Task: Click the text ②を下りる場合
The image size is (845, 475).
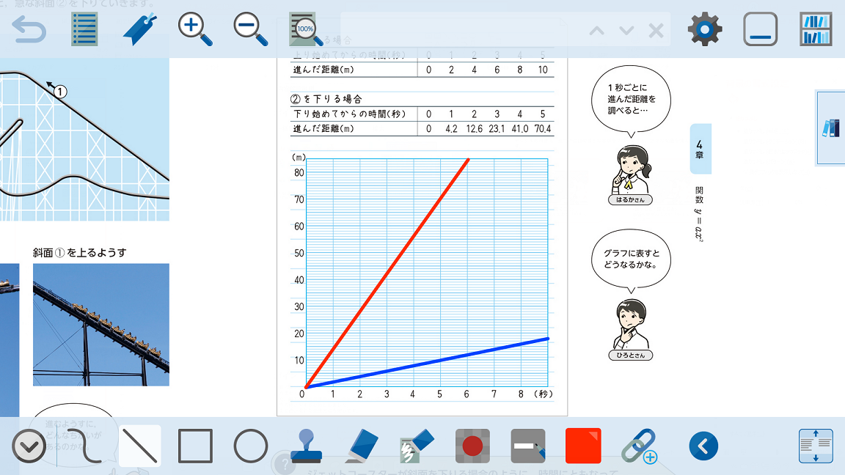Action: click(x=326, y=99)
